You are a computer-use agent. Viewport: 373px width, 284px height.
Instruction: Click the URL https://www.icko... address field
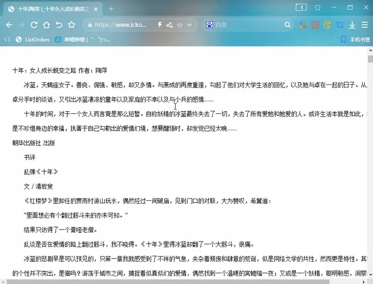(121, 25)
